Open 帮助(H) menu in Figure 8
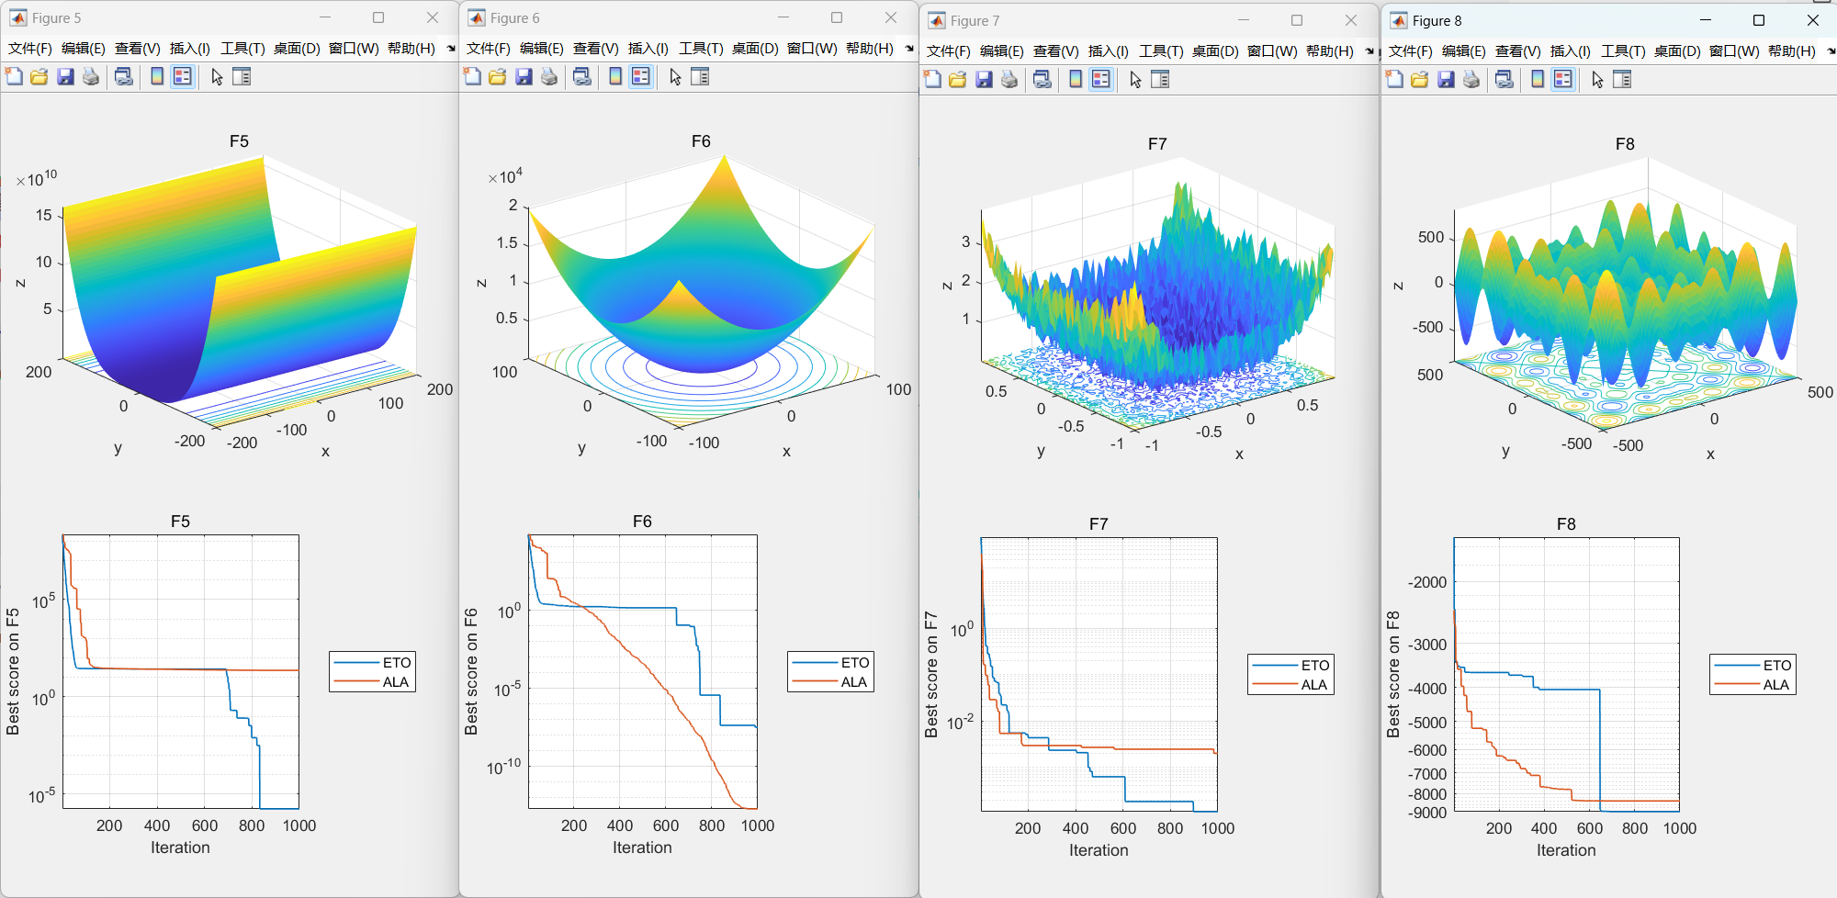Screen dimensions: 1837x898 [x=1791, y=51]
